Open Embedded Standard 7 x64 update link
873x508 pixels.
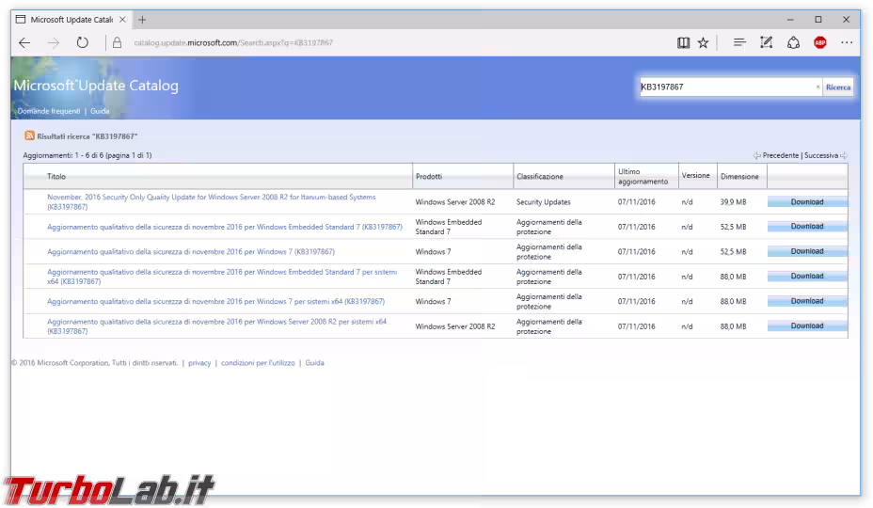click(x=222, y=277)
